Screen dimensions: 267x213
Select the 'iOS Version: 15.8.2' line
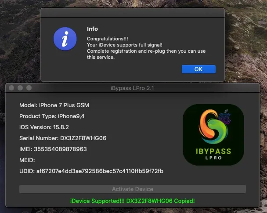44,127
